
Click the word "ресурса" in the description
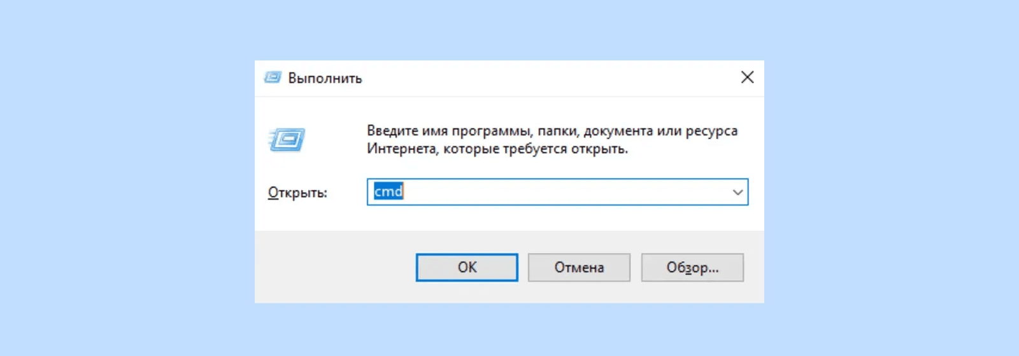(711, 131)
